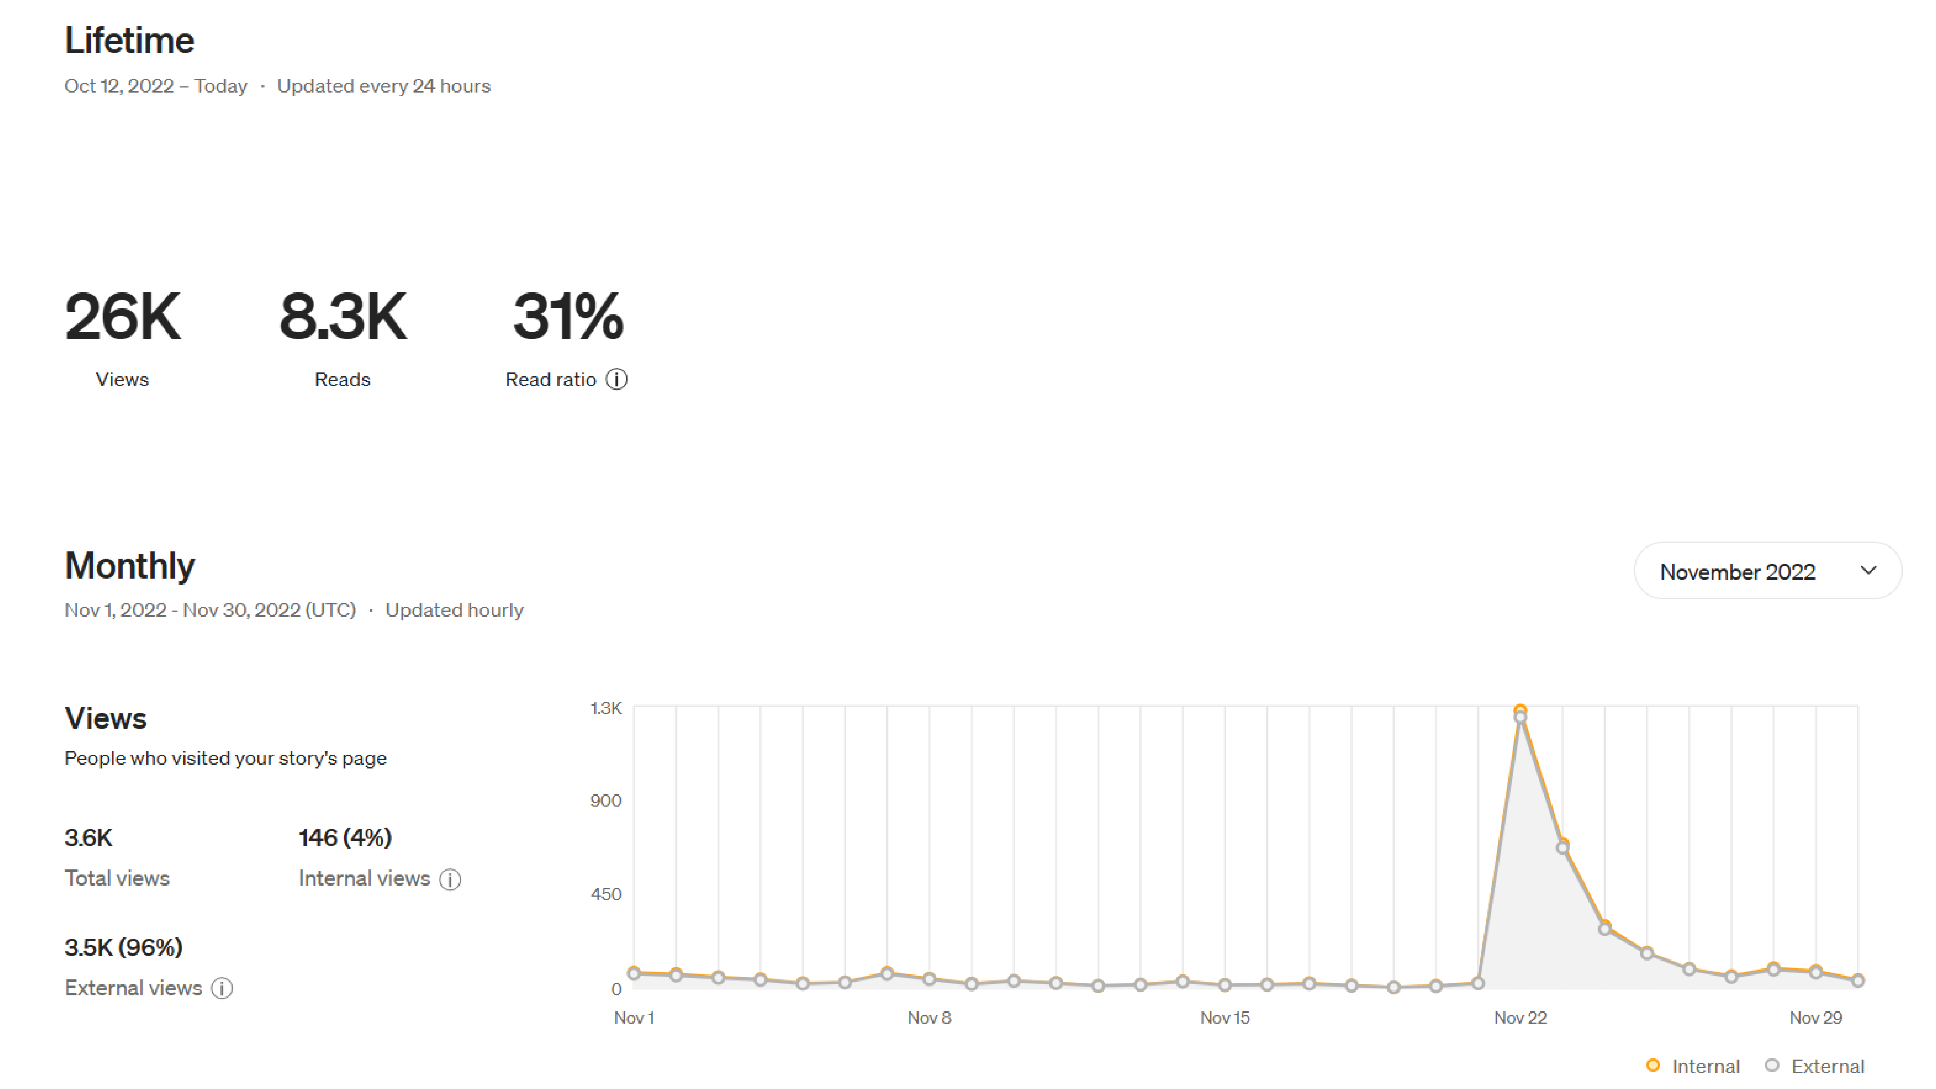Viewport: 1936px width, 1089px height.
Task: Hide the External line via its legend entry
Action: pyautogui.click(x=1819, y=1066)
